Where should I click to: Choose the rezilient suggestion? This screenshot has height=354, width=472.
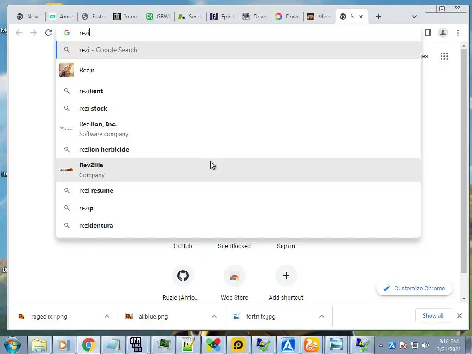pos(238,91)
